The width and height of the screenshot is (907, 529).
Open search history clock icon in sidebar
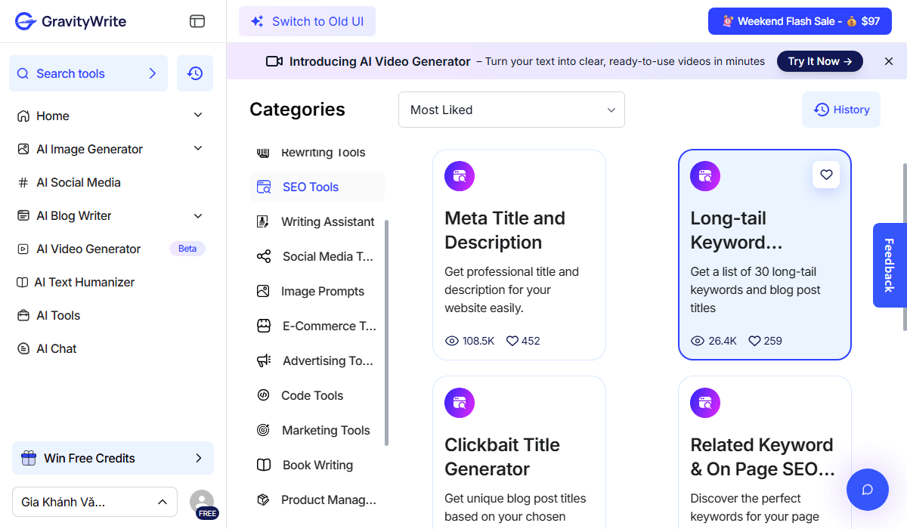click(195, 73)
